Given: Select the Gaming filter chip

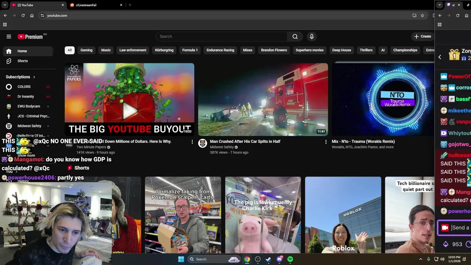Looking at the screenshot, I should pos(86,50).
